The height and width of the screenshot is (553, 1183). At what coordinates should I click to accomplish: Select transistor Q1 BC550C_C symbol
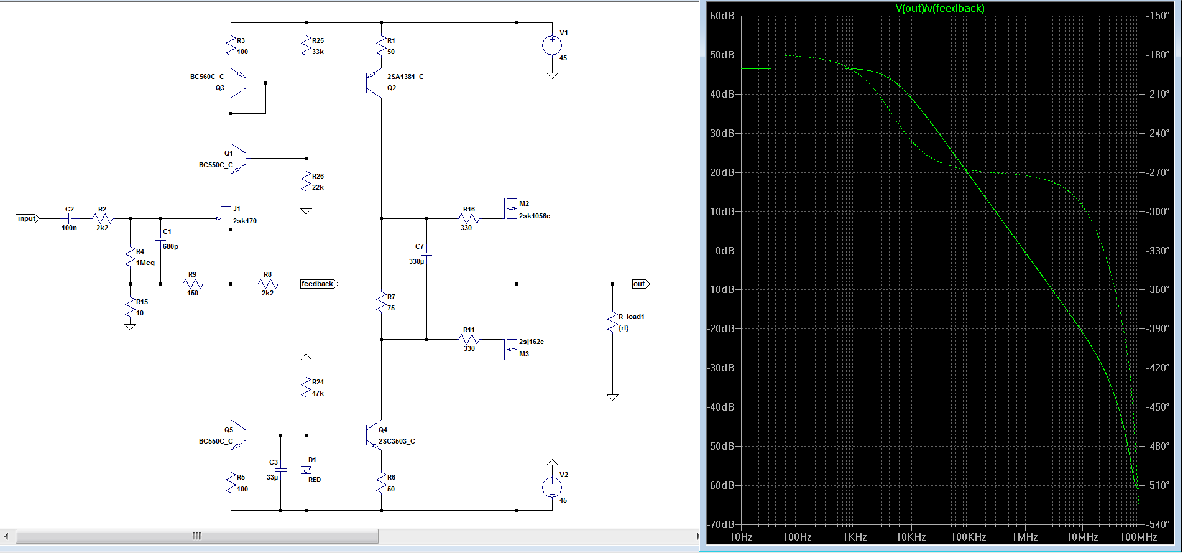239,159
